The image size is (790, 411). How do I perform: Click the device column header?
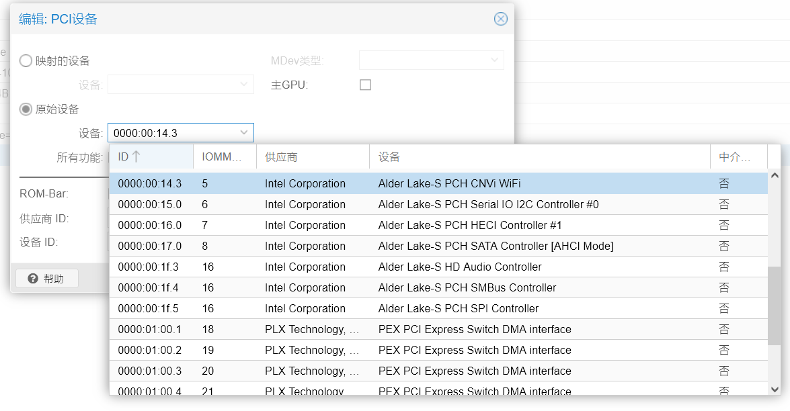539,156
